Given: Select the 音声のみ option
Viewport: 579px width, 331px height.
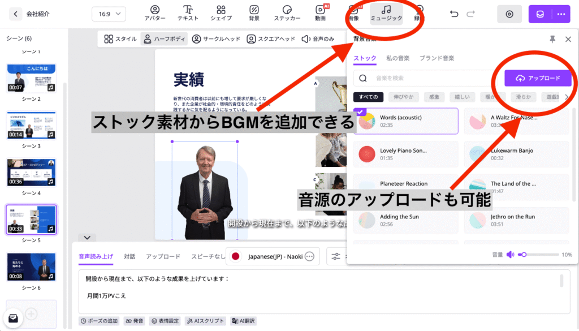Looking at the screenshot, I should click(318, 39).
